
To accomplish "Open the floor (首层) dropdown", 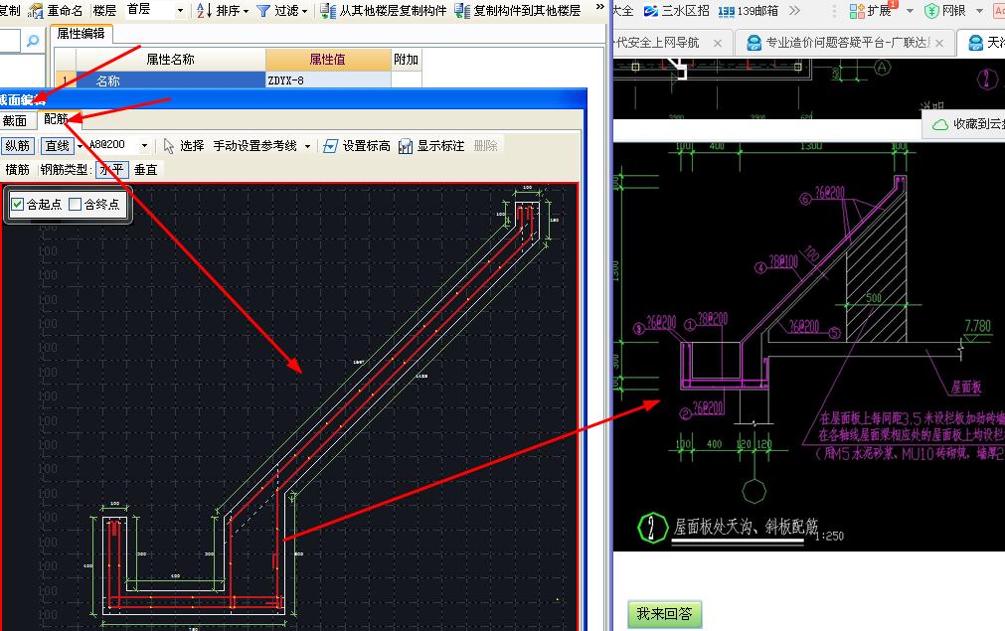I will 180,10.
